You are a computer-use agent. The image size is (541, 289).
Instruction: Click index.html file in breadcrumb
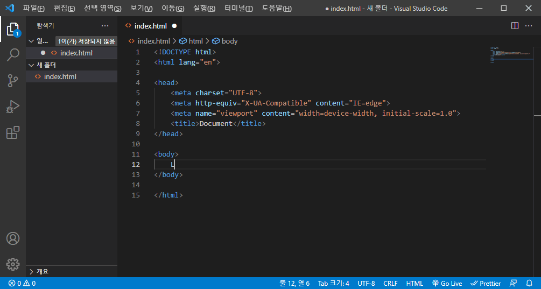[x=149, y=41]
